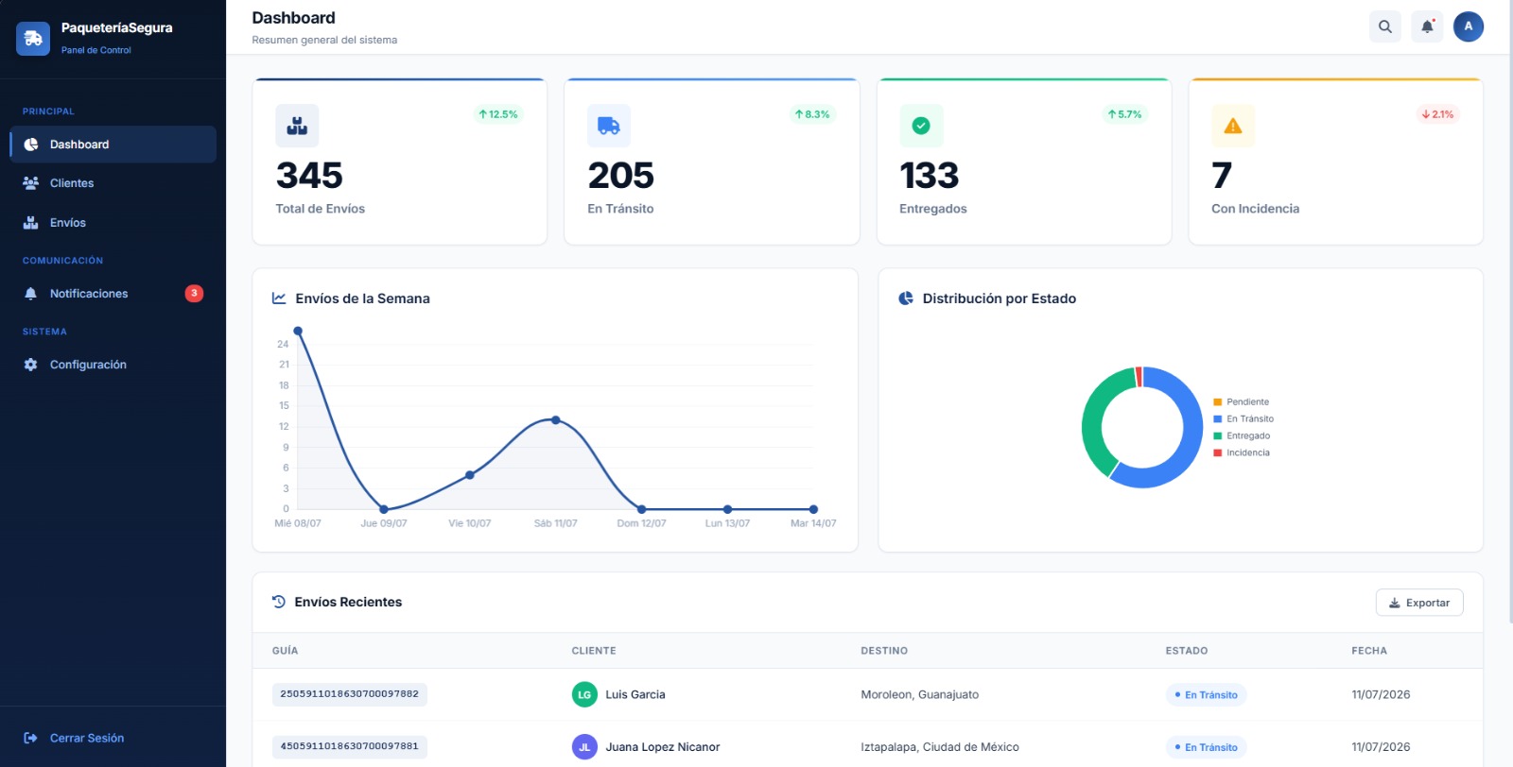Click the DESTINO column header
Screen dimensions: 1513x767
884,651
